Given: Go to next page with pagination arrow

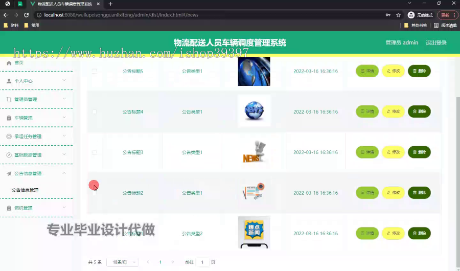Looking at the screenshot, I should [173, 262].
